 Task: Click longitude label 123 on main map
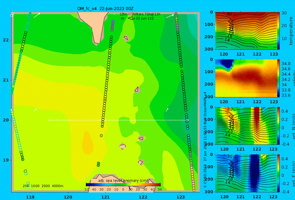pyautogui.click(x=181, y=197)
